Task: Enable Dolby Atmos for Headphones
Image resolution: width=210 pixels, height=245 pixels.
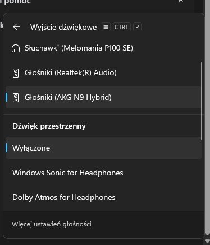Action: (x=104, y=197)
